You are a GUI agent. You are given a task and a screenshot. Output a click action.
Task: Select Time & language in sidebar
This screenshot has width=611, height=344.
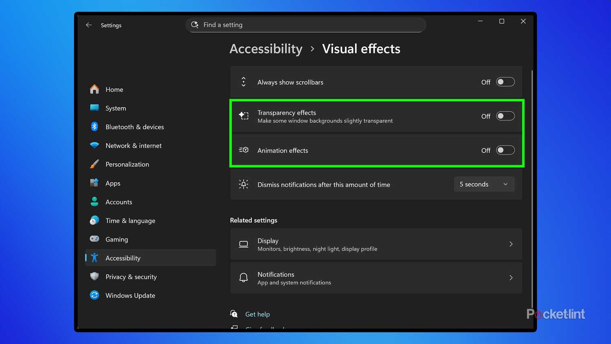tap(130, 221)
